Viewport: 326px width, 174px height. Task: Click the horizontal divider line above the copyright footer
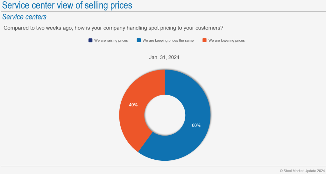coord(163,166)
